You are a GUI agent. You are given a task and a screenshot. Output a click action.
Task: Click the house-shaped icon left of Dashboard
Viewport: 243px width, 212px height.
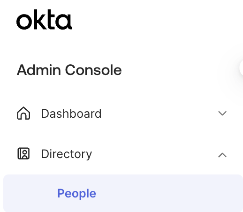(23, 113)
